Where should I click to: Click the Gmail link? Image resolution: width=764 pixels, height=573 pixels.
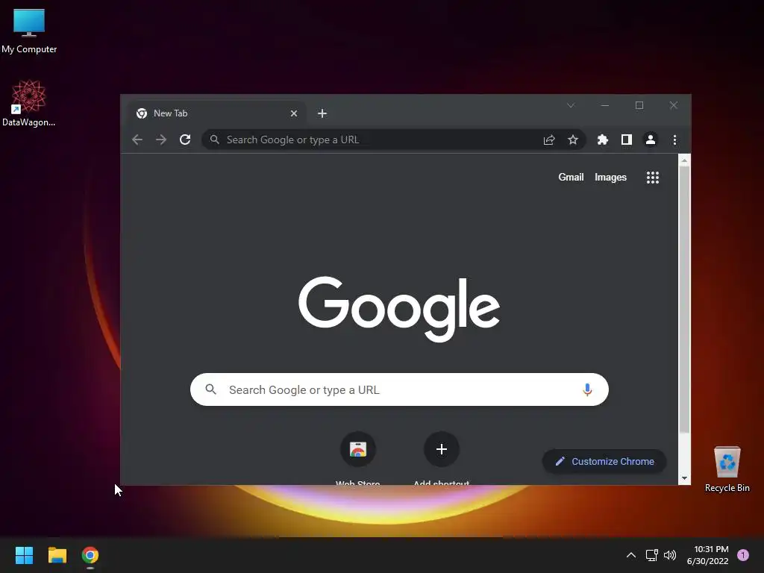[571, 178]
